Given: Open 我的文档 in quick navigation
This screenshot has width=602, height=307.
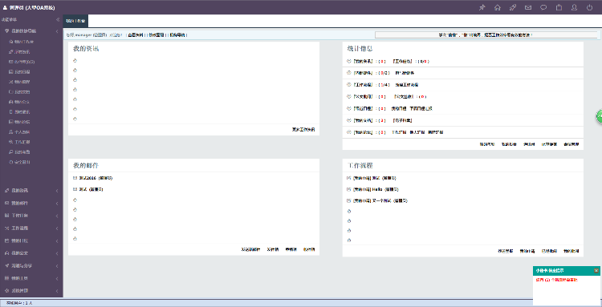Looking at the screenshot, I should pyautogui.click(x=22, y=92).
